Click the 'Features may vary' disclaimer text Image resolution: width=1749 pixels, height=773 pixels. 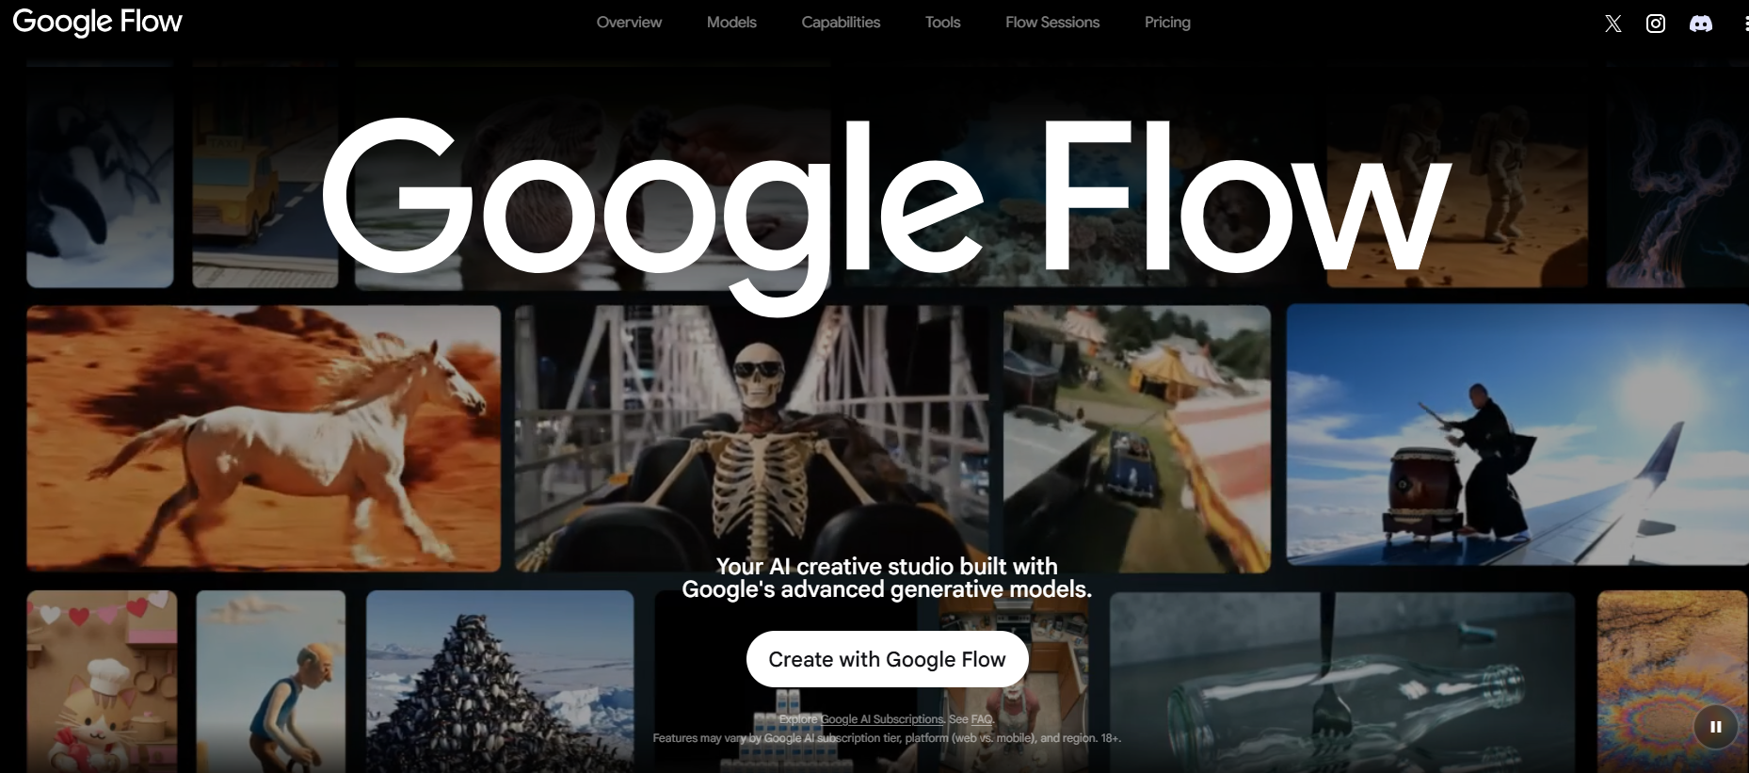tap(887, 738)
